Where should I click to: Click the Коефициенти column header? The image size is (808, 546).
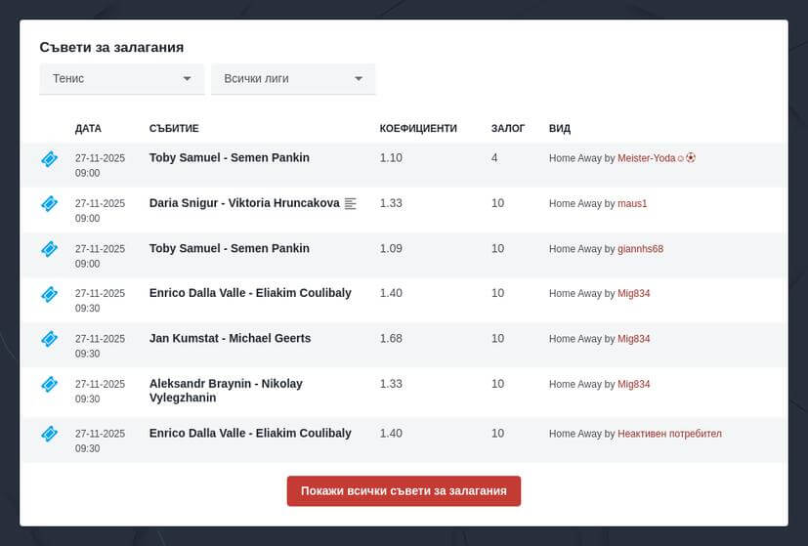pyautogui.click(x=418, y=129)
